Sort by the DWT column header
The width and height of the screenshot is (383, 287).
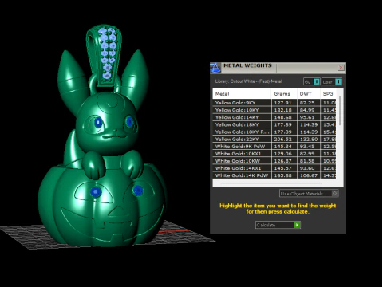point(309,94)
